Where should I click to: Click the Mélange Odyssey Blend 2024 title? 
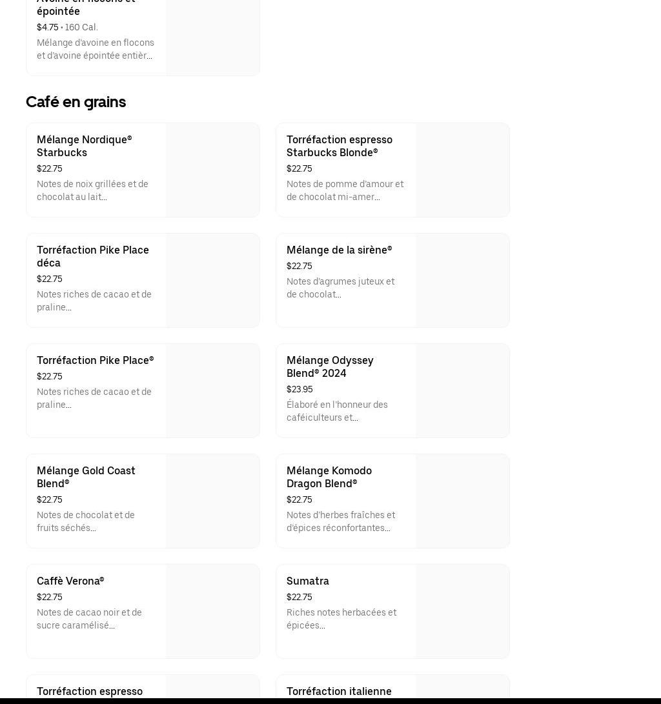pos(330,367)
